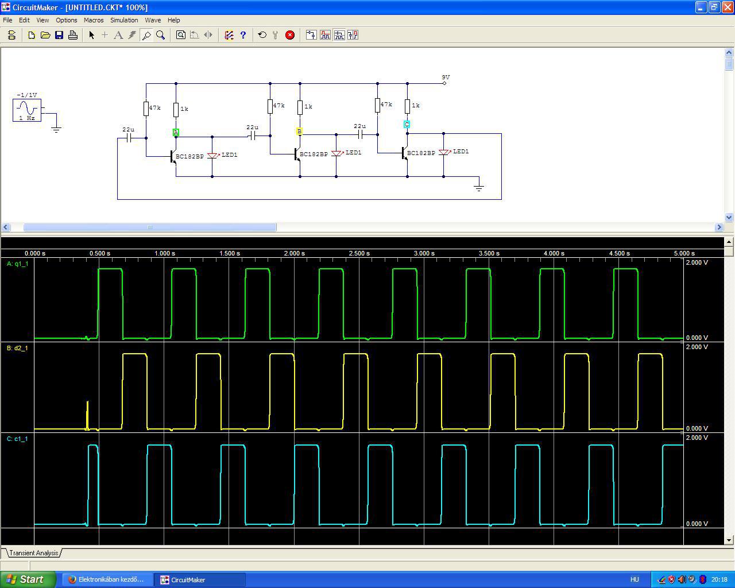735x588 pixels.
Task: Click the Save file toolbar icon
Action: [59, 35]
